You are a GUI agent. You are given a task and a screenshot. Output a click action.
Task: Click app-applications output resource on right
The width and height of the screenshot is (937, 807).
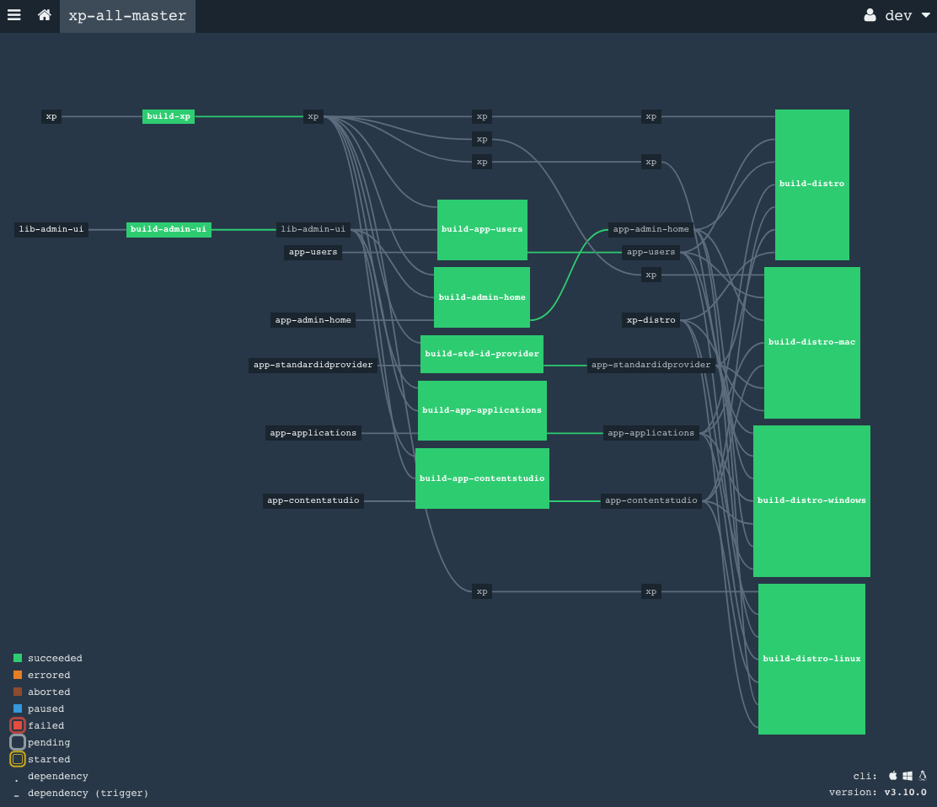(651, 433)
